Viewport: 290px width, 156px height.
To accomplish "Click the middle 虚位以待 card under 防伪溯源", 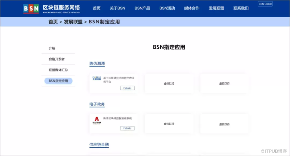I will point(169,83).
